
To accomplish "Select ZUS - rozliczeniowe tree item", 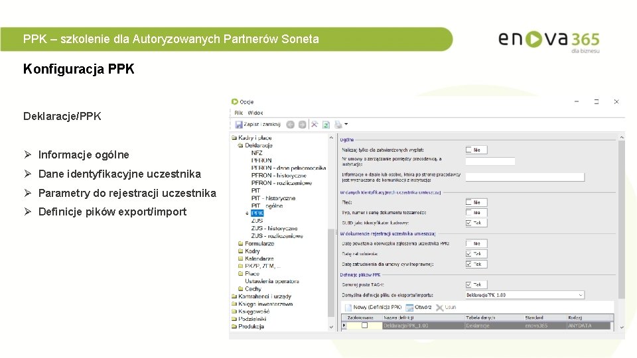I will [x=277, y=236].
